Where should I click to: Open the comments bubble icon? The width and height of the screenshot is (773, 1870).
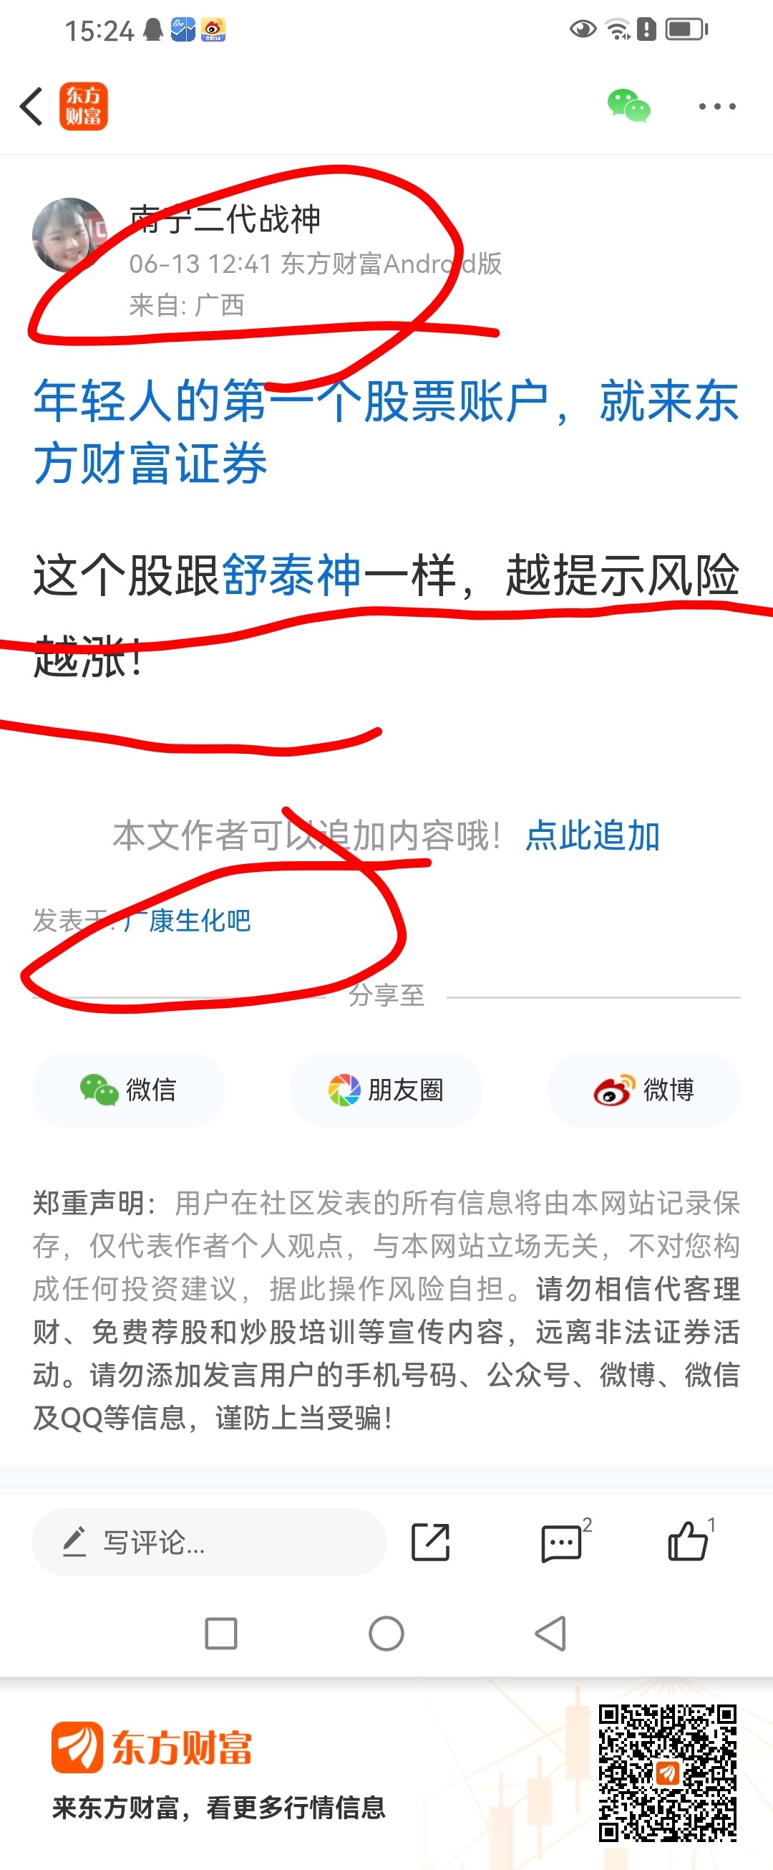563,1542
